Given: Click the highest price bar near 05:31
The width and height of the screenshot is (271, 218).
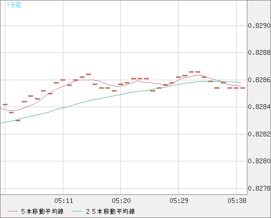Looking at the screenshot, I should (x=191, y=72).
